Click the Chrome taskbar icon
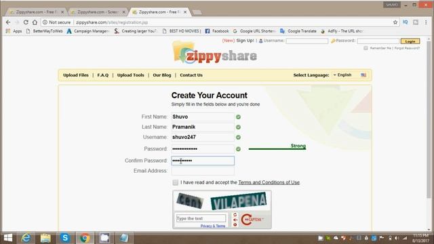Image resolution: width=434 pixels, height=244 pixels. [x=85, y=238]
